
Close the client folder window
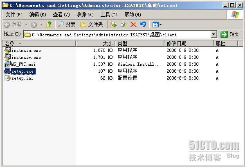pos(240,5)
